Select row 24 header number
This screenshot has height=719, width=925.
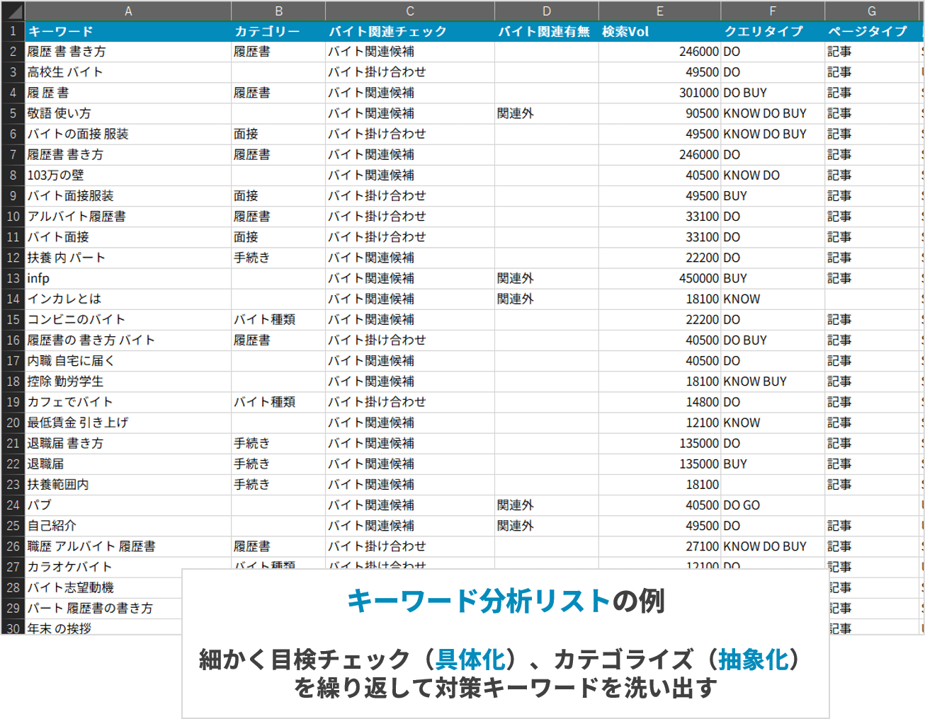tap(13, 505)
